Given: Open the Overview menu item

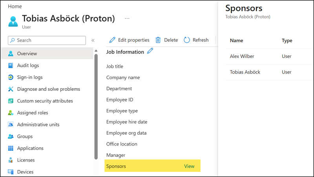Looking at the screenshot, I should tap(47, 53).
